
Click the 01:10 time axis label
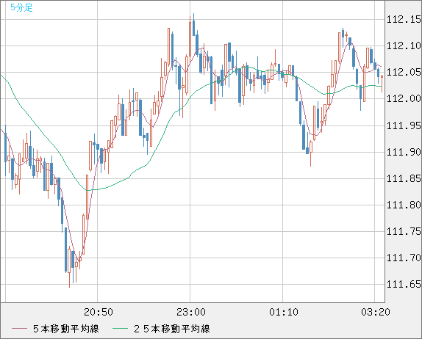pos(284,312)
